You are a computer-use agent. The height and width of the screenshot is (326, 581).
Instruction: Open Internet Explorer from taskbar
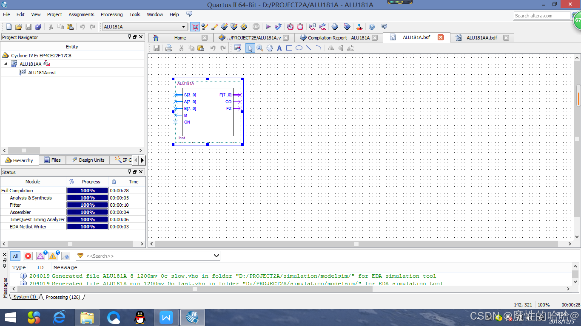pyautogui.click(x=60, y=317)
